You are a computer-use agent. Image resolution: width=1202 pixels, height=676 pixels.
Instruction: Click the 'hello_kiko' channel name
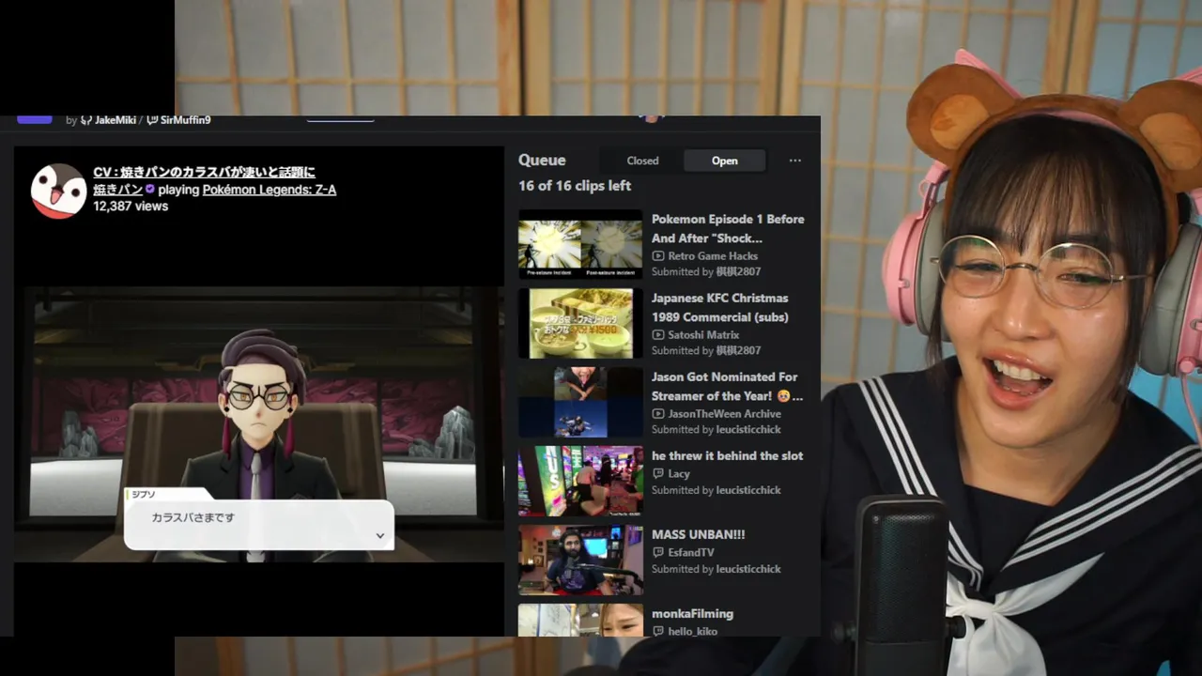(x=692, y=631)
